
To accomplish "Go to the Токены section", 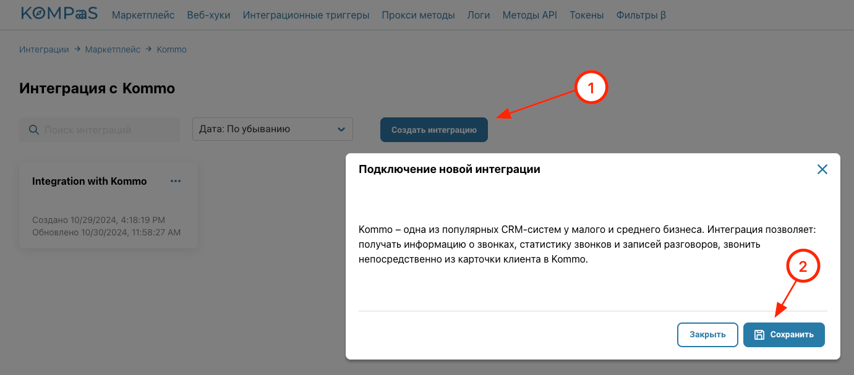I will (586, 15).
